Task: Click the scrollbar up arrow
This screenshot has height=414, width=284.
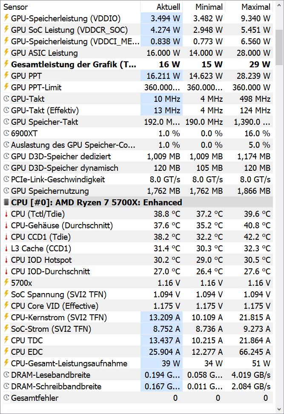Action: [279, 5]
